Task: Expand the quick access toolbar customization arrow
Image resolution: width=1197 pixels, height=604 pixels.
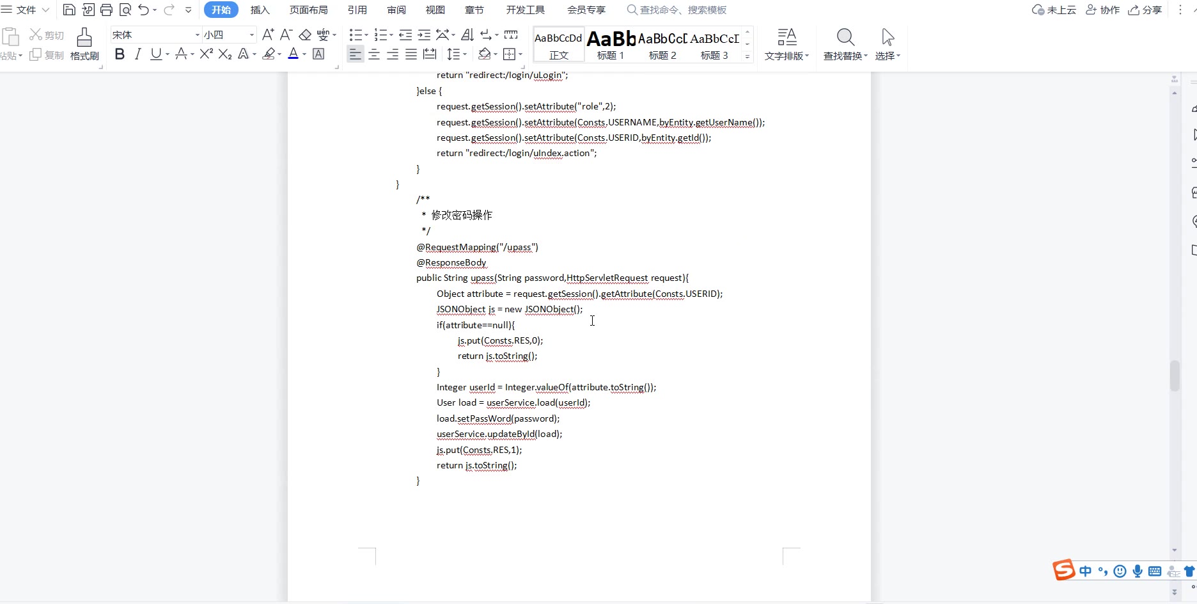Action: point(188,10)
